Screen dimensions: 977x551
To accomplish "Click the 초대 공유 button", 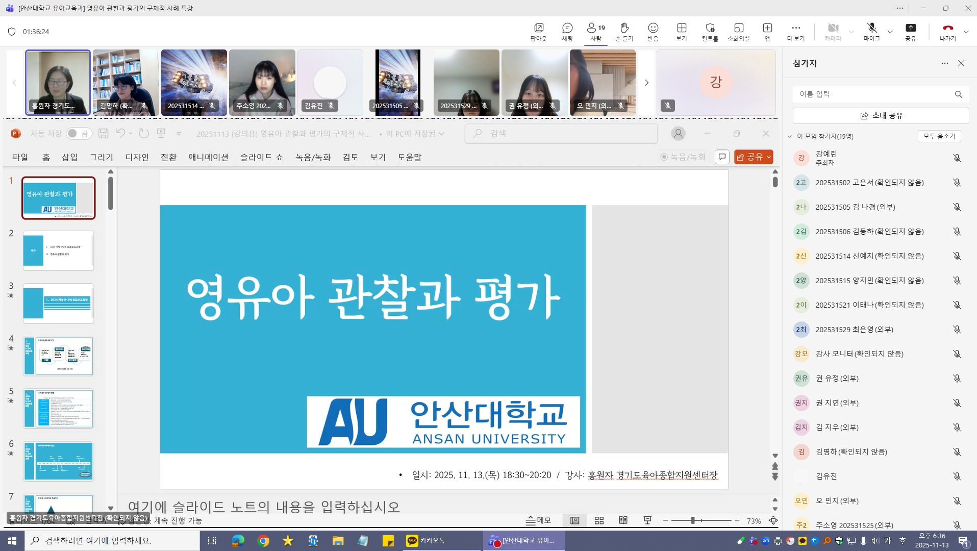I will 881,115.
